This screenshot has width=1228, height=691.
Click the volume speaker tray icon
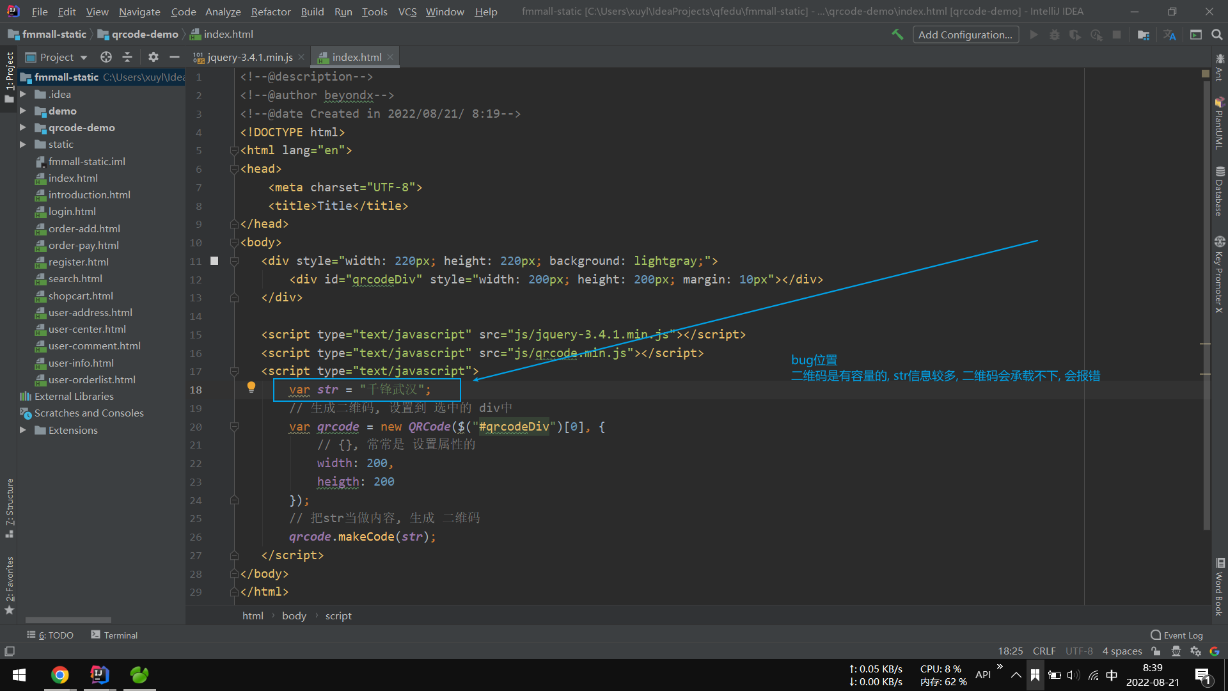tap(1073, 675)
